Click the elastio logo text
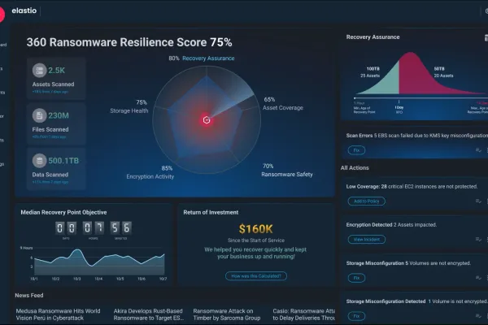This screenshot has height=325, width=488. (24, 11)
